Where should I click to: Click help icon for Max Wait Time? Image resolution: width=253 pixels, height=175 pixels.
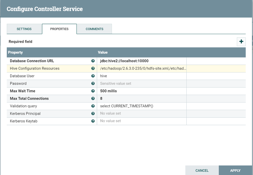(93, 91)
